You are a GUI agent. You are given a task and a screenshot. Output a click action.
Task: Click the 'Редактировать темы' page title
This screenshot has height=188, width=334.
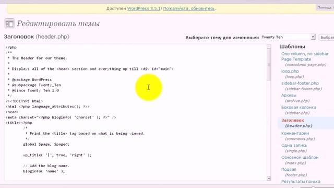(58, 23)
